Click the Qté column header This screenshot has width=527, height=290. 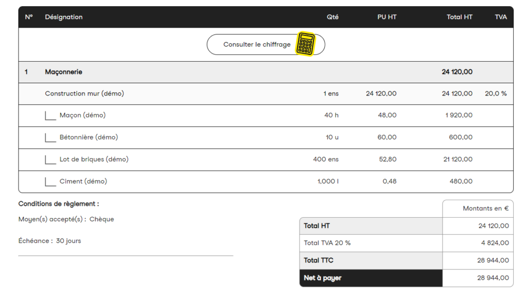pos(332,17)
